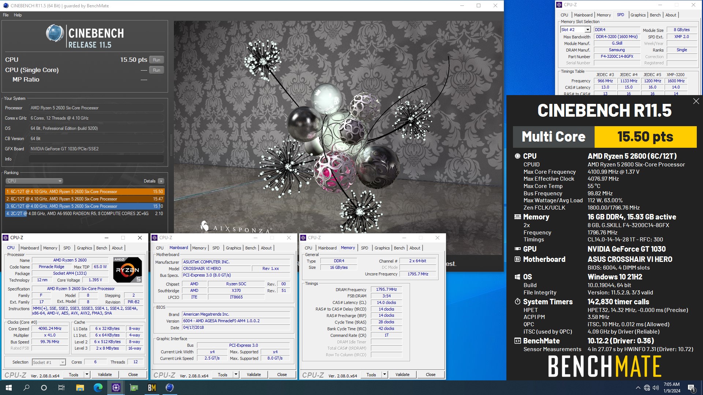The image size is (703, 395).
Task: Switch to Cinebench taskbar icon
Action: [170, 388]
